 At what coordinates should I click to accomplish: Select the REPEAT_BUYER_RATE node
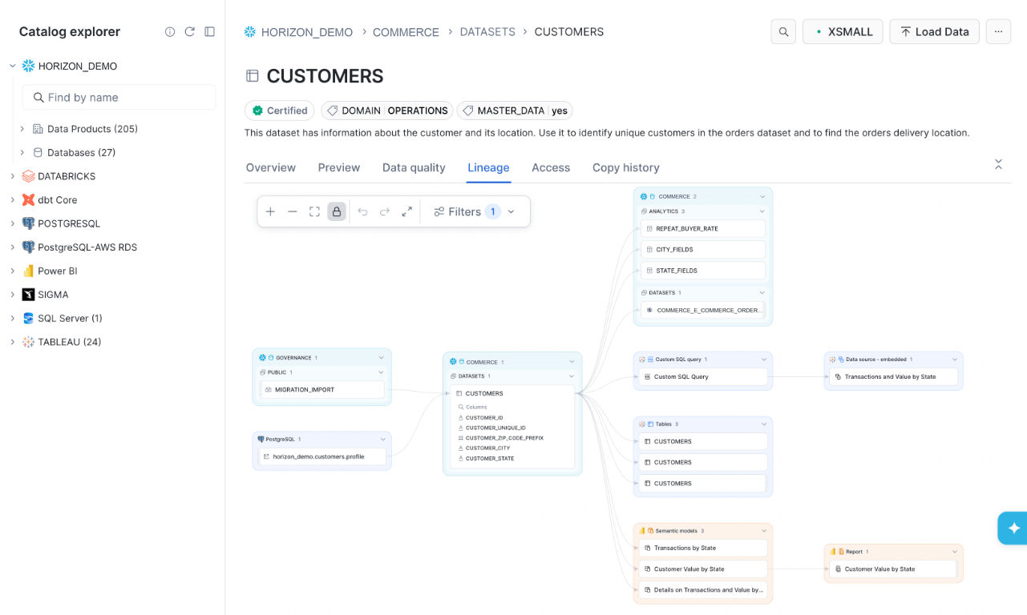coord(704,229)
